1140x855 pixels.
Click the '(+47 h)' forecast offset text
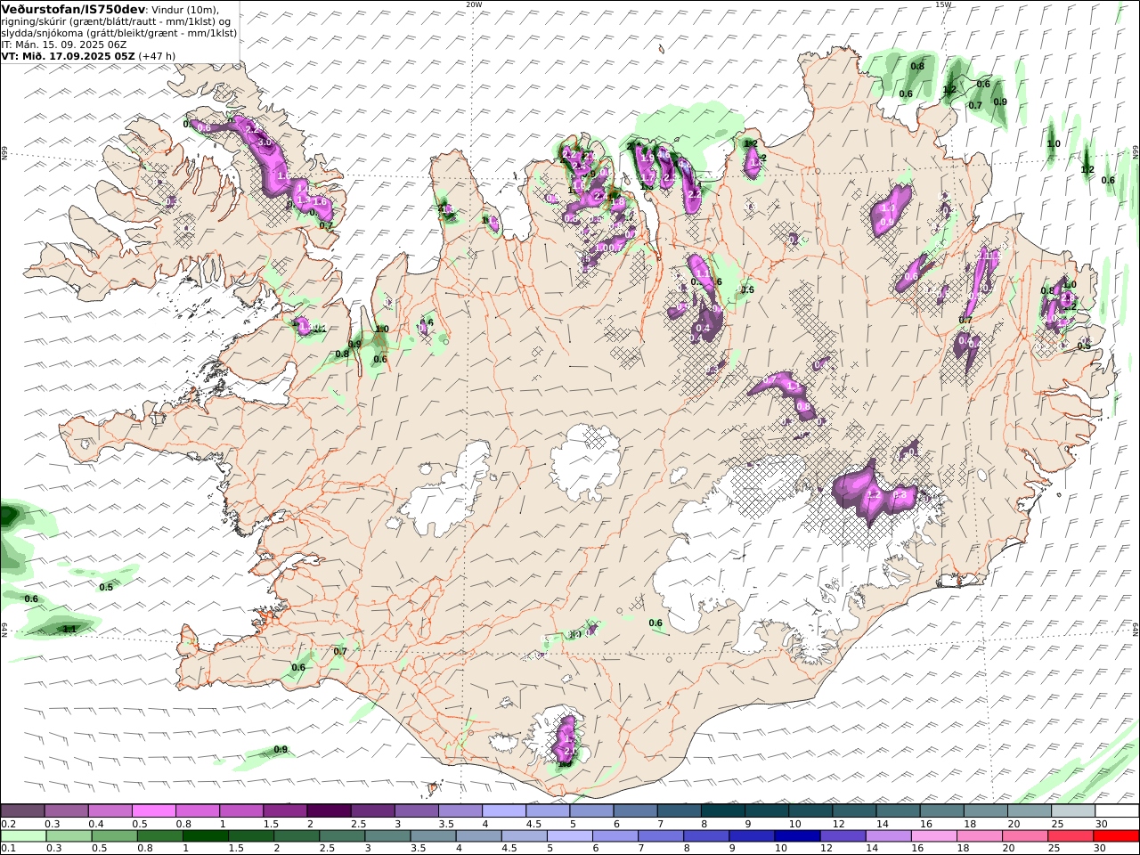(157, 55)
